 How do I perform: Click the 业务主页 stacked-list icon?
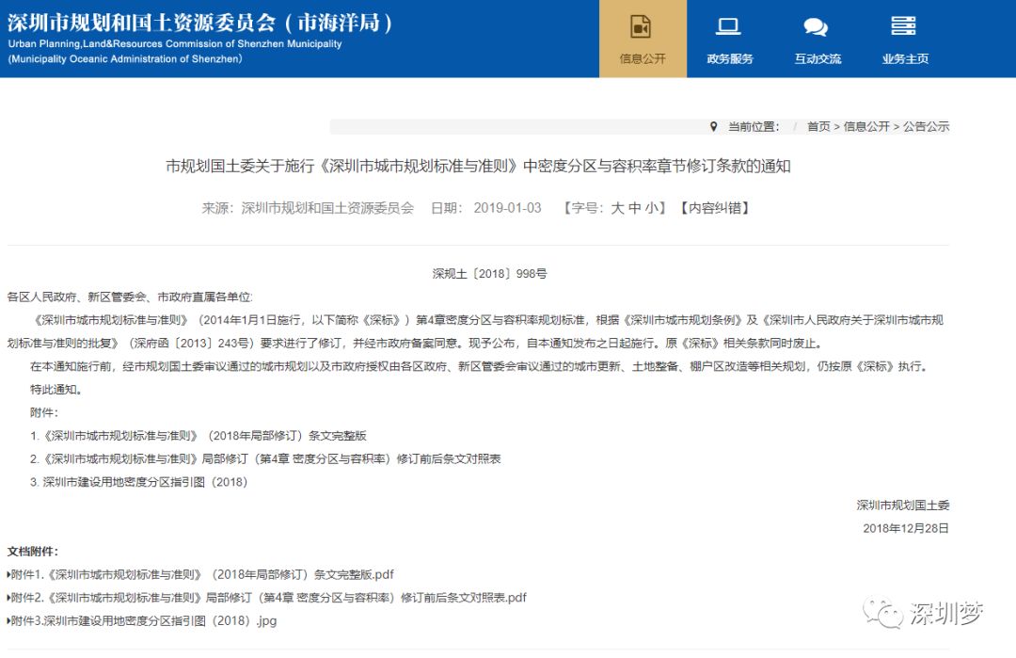click(902, 26)
